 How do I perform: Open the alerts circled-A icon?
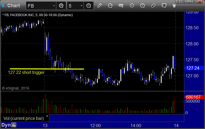[x=143, y=6]
